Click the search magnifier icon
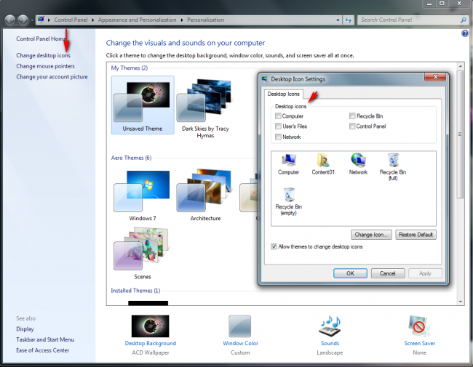This screenshot has width=473, height=367. click(x=464, y=20)
